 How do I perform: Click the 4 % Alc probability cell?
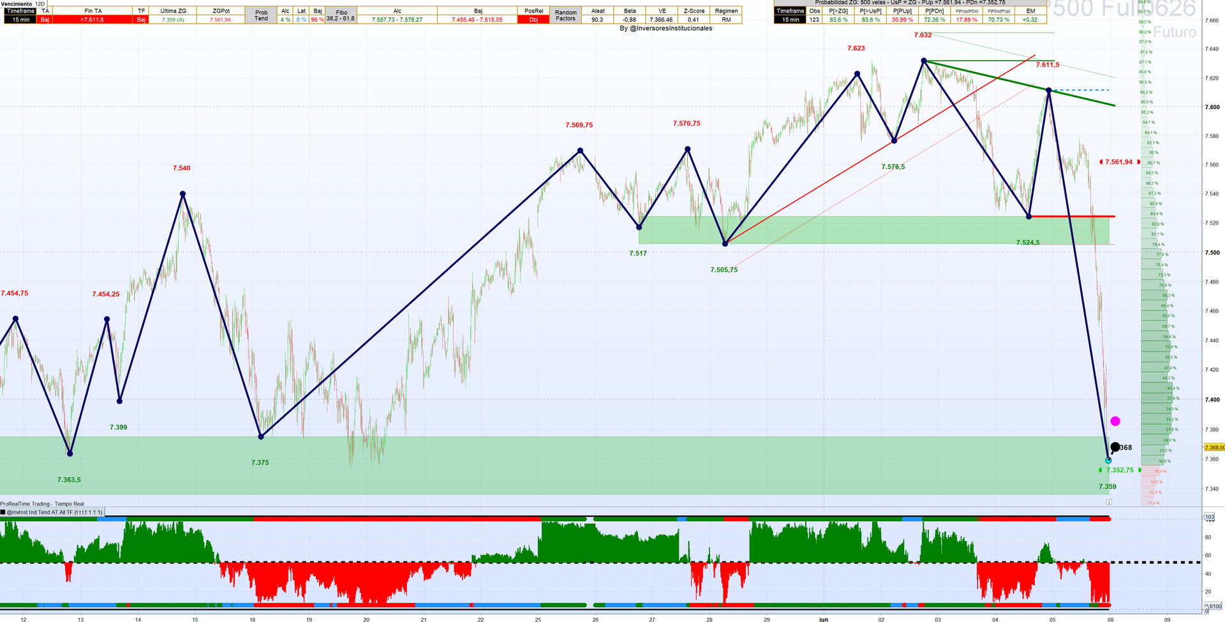point(285,20)
